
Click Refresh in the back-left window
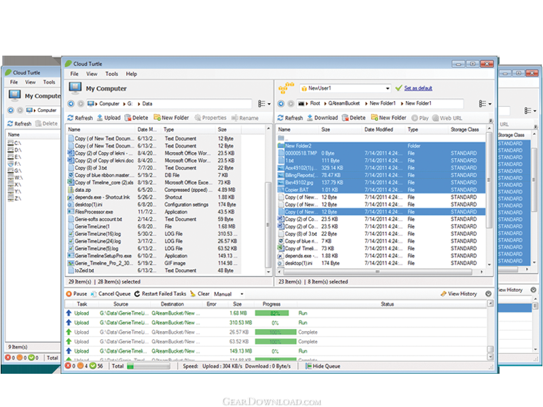tap(20, 123)
